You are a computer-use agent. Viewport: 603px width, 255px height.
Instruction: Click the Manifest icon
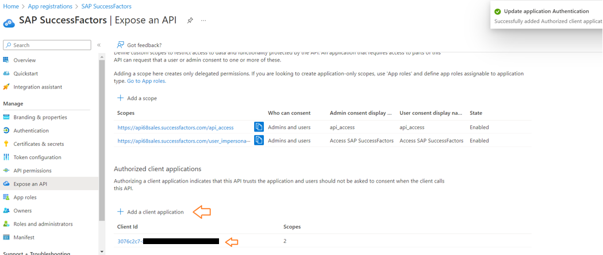[6, 237]
